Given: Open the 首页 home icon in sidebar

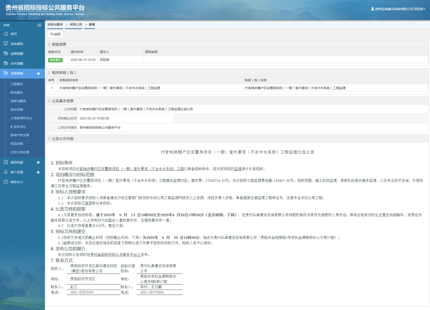Looking at the screenshot, I should 6,34.
